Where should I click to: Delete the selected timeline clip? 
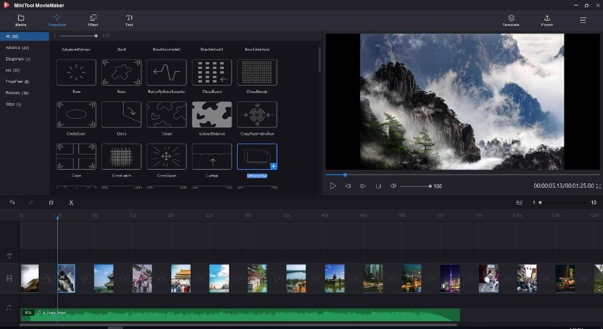51,202
